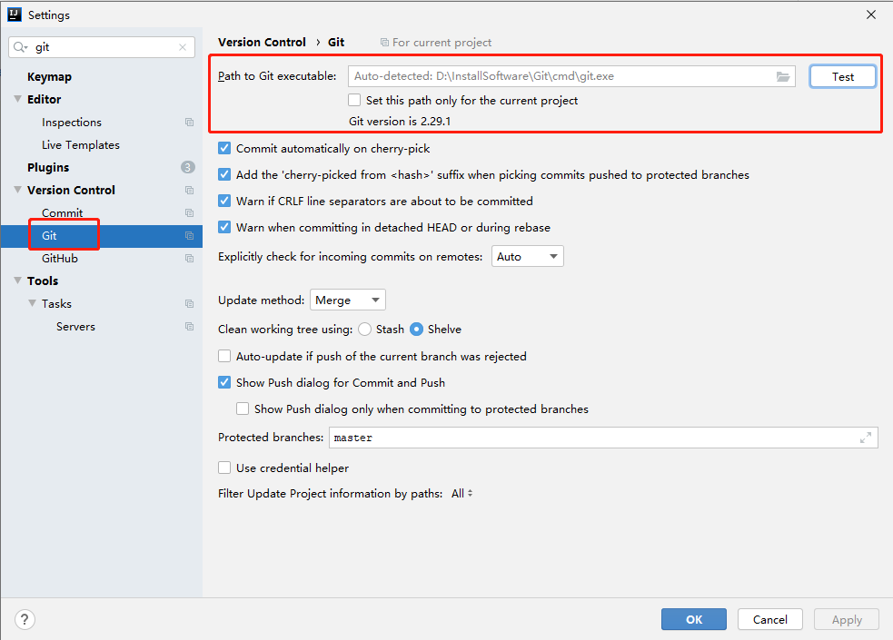Select the Stash radio button
This screenshot has width=893, height=640.
365,329
